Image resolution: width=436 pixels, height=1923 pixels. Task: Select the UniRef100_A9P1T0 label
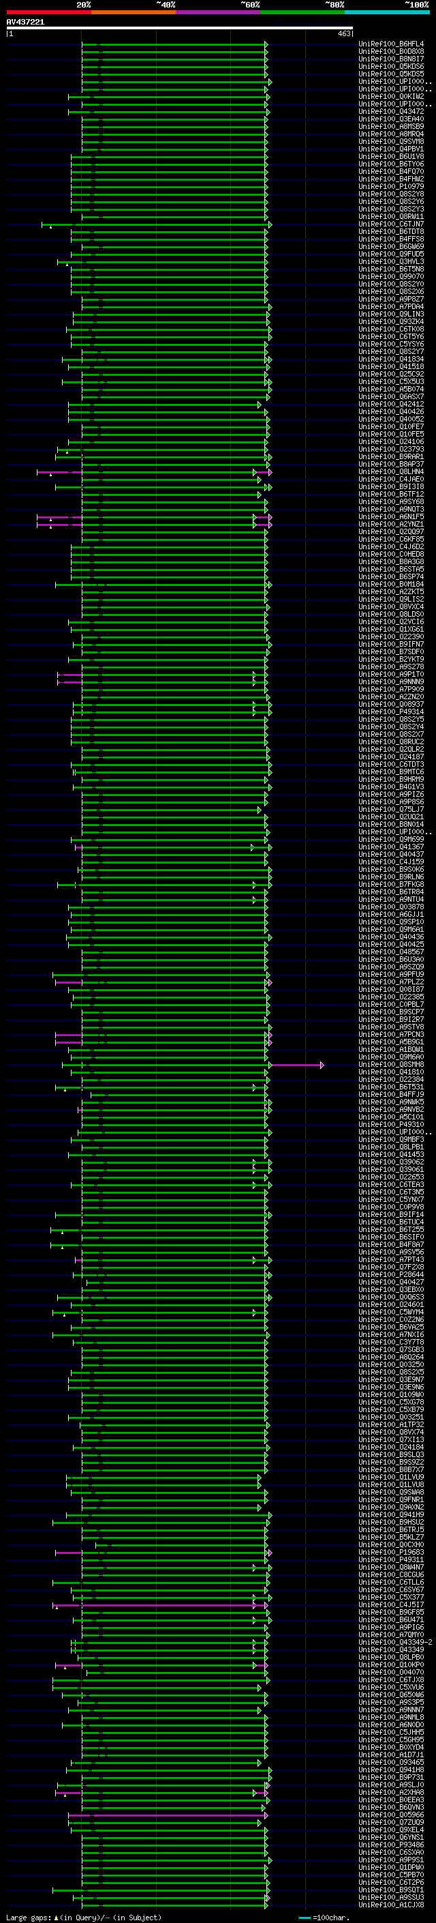coord(391,674)
